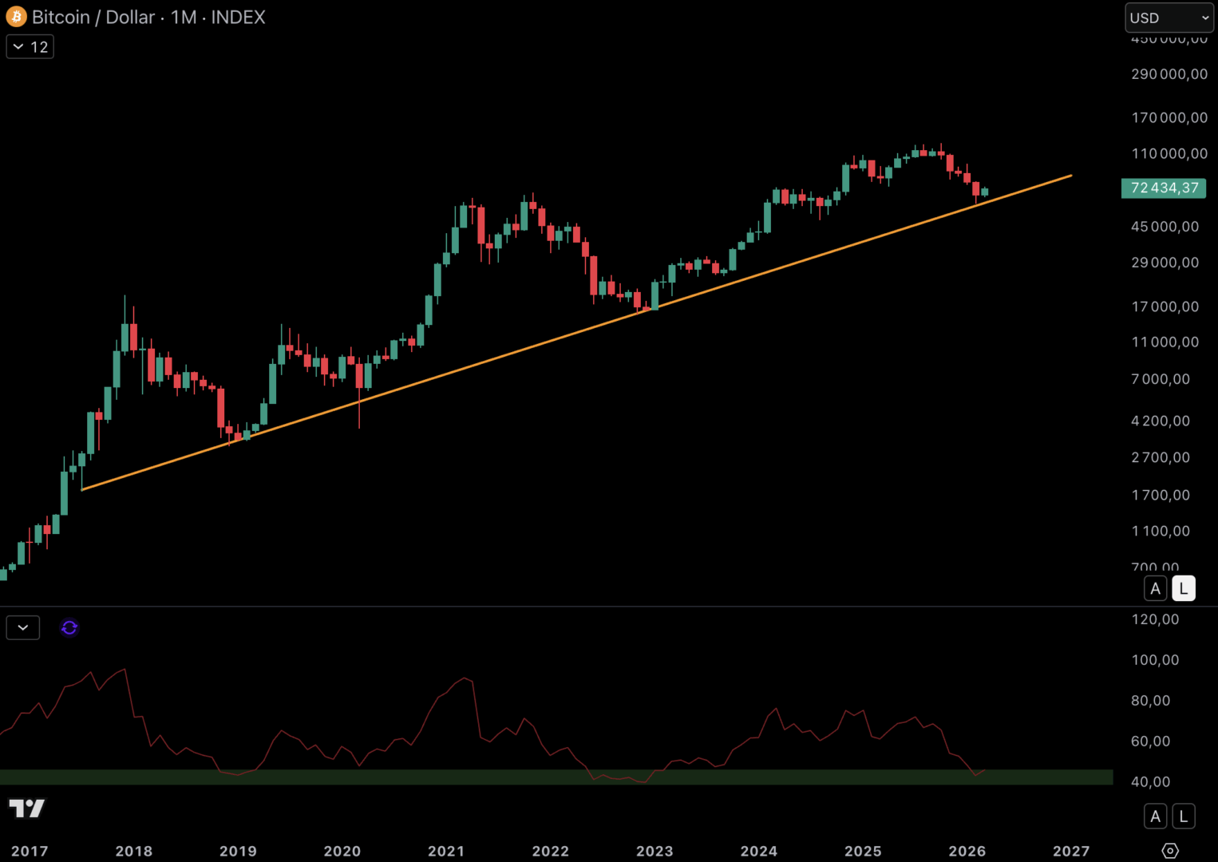Expand the collapsed indicators list showing 12
The height and width of the screenshot is (862, 1218).
point(30,47)
